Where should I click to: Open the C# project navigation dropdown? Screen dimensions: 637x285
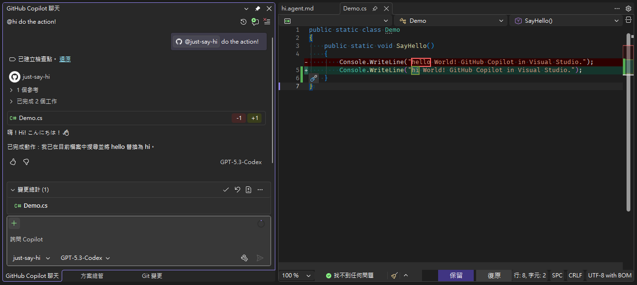pyautogui.click(x=336, y=21)
